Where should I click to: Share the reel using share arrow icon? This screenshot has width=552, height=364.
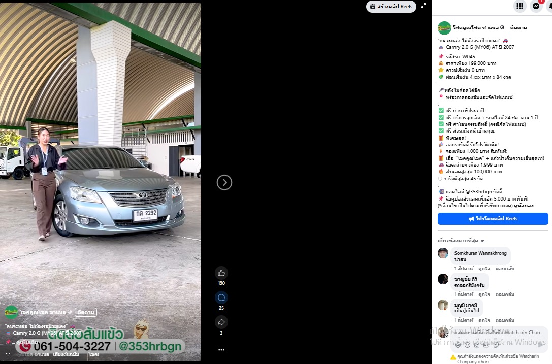[x=221, y=322]
